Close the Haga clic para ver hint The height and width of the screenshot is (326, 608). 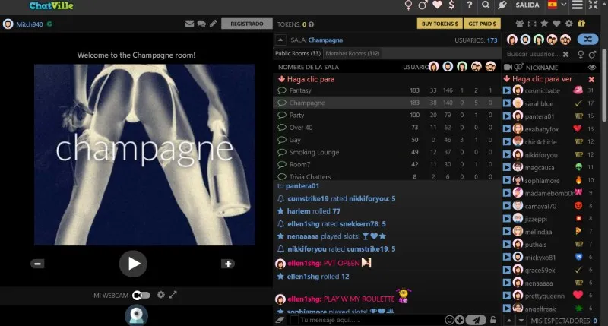pyautogui.click(x=591, y=79)
